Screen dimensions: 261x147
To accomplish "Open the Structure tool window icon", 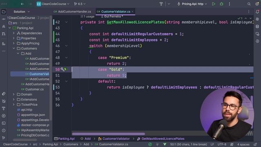I will coord(4,44).
